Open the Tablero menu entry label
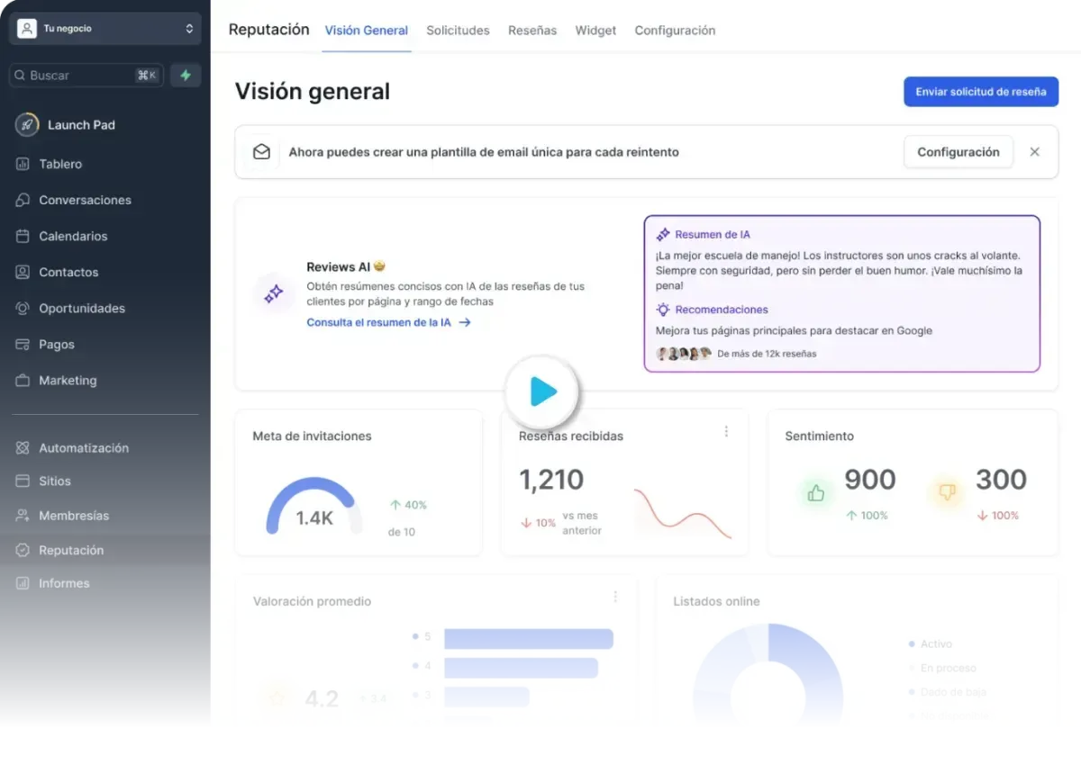 [60, 164]
